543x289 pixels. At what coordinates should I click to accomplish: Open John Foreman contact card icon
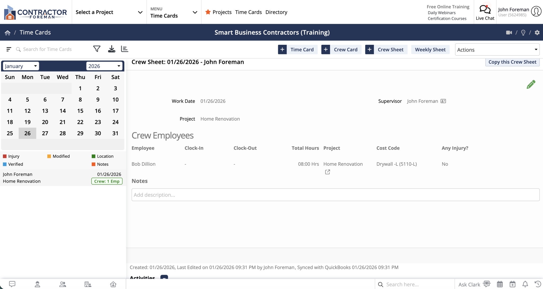point(443,101)
